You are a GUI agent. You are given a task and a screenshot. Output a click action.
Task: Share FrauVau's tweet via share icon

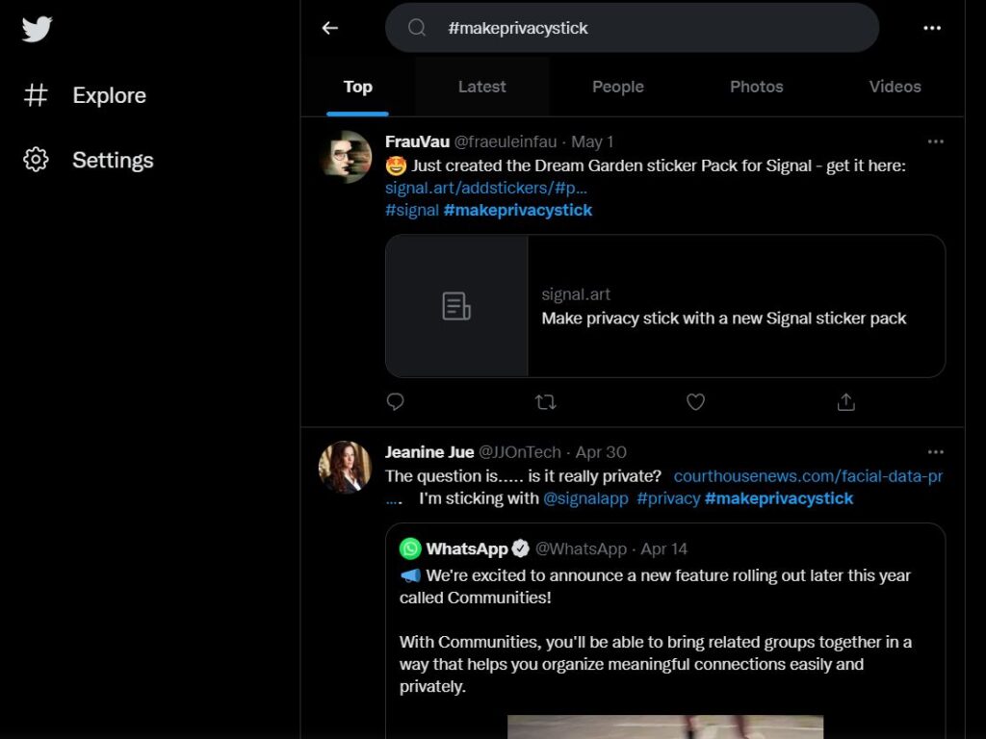point(845,402)
